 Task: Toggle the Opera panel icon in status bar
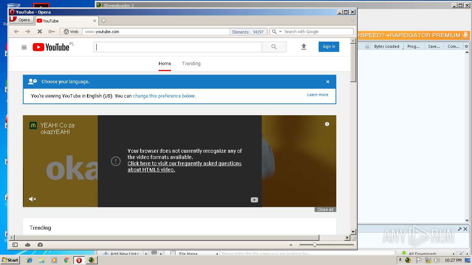pyautogui.click(x=15, y=245)
